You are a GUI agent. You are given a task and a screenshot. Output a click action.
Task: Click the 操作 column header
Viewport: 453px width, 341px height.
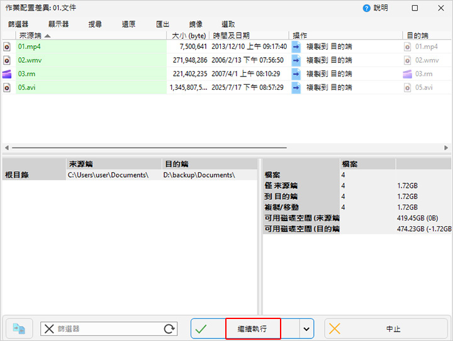(x=346, y=35)
